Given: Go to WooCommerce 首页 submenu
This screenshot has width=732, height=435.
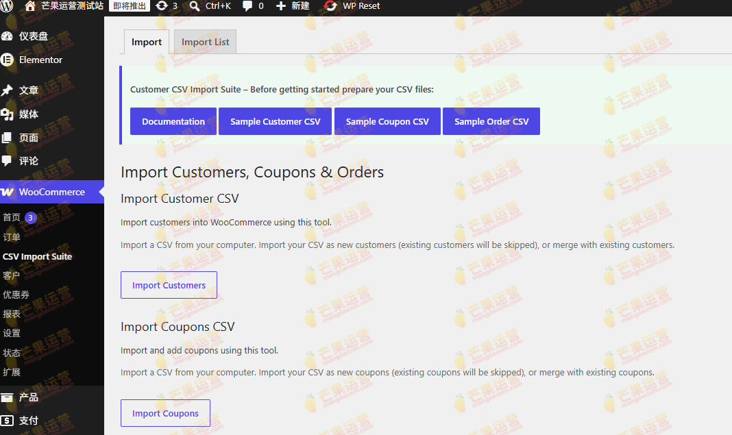Looking at the screenshot, I should tap(12, 218).
